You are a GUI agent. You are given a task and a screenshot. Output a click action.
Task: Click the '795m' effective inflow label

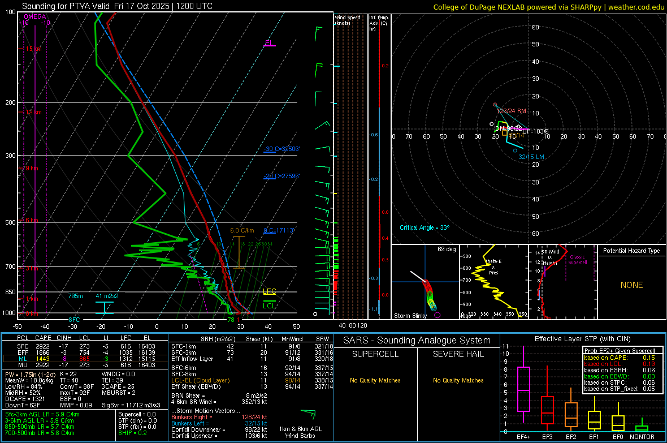75,296
